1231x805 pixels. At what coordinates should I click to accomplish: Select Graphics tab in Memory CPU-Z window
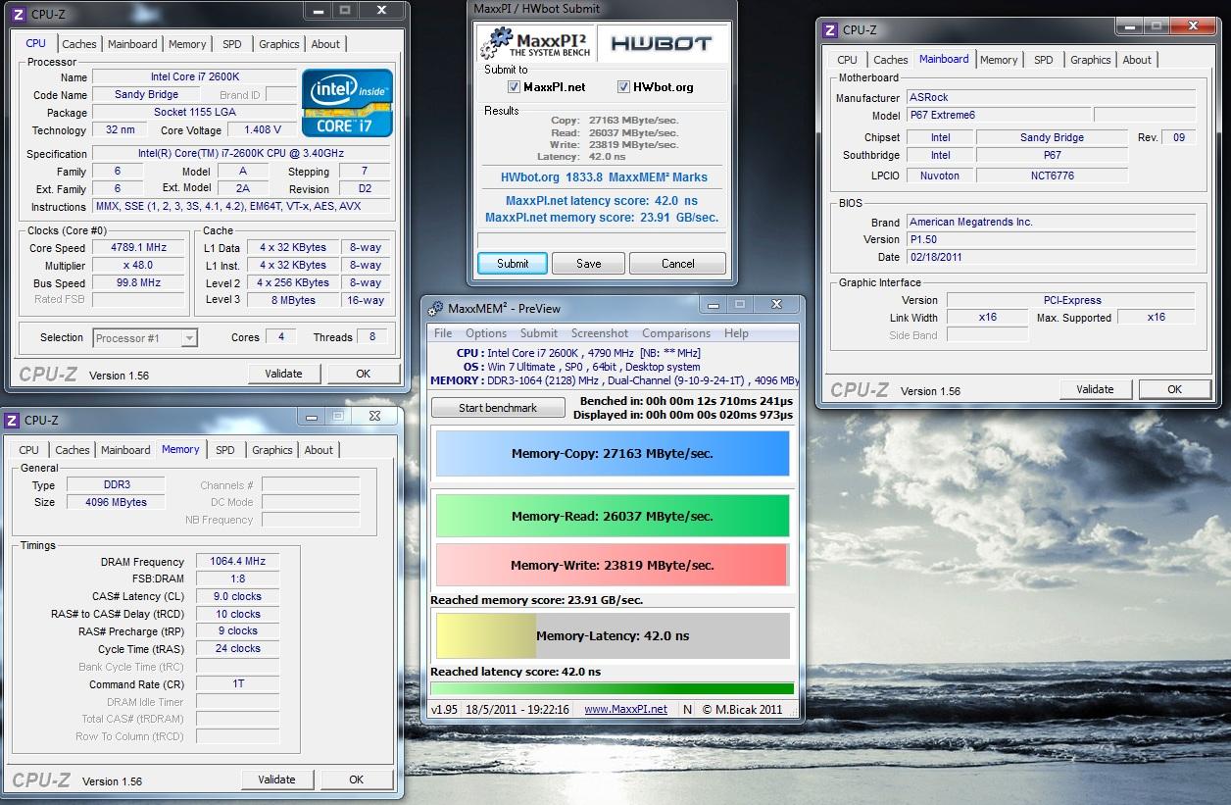(x=272, y=450)
